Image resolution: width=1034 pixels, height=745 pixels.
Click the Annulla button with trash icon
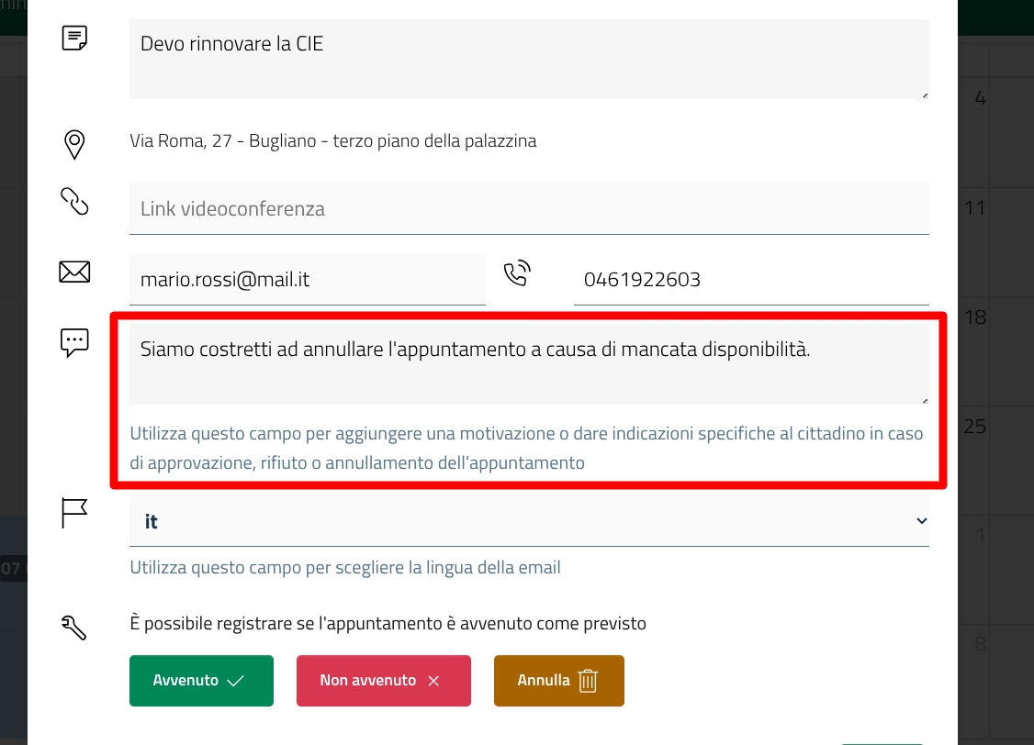coord(558,681)
